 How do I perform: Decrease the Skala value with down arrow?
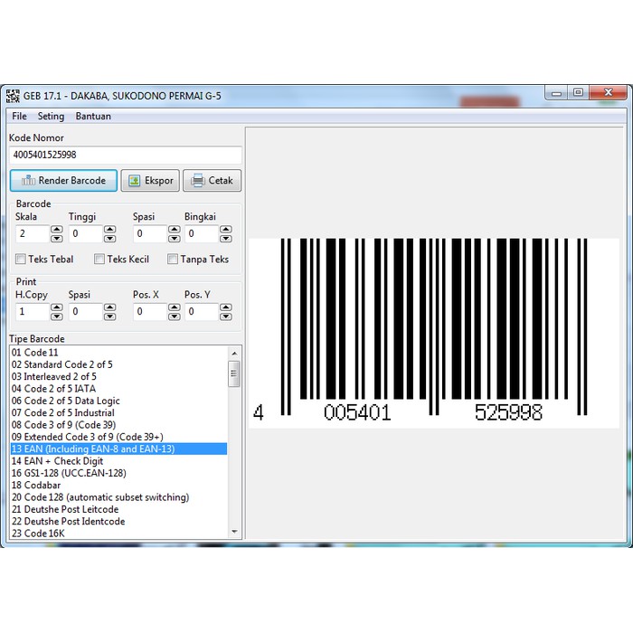click(56, 238)
